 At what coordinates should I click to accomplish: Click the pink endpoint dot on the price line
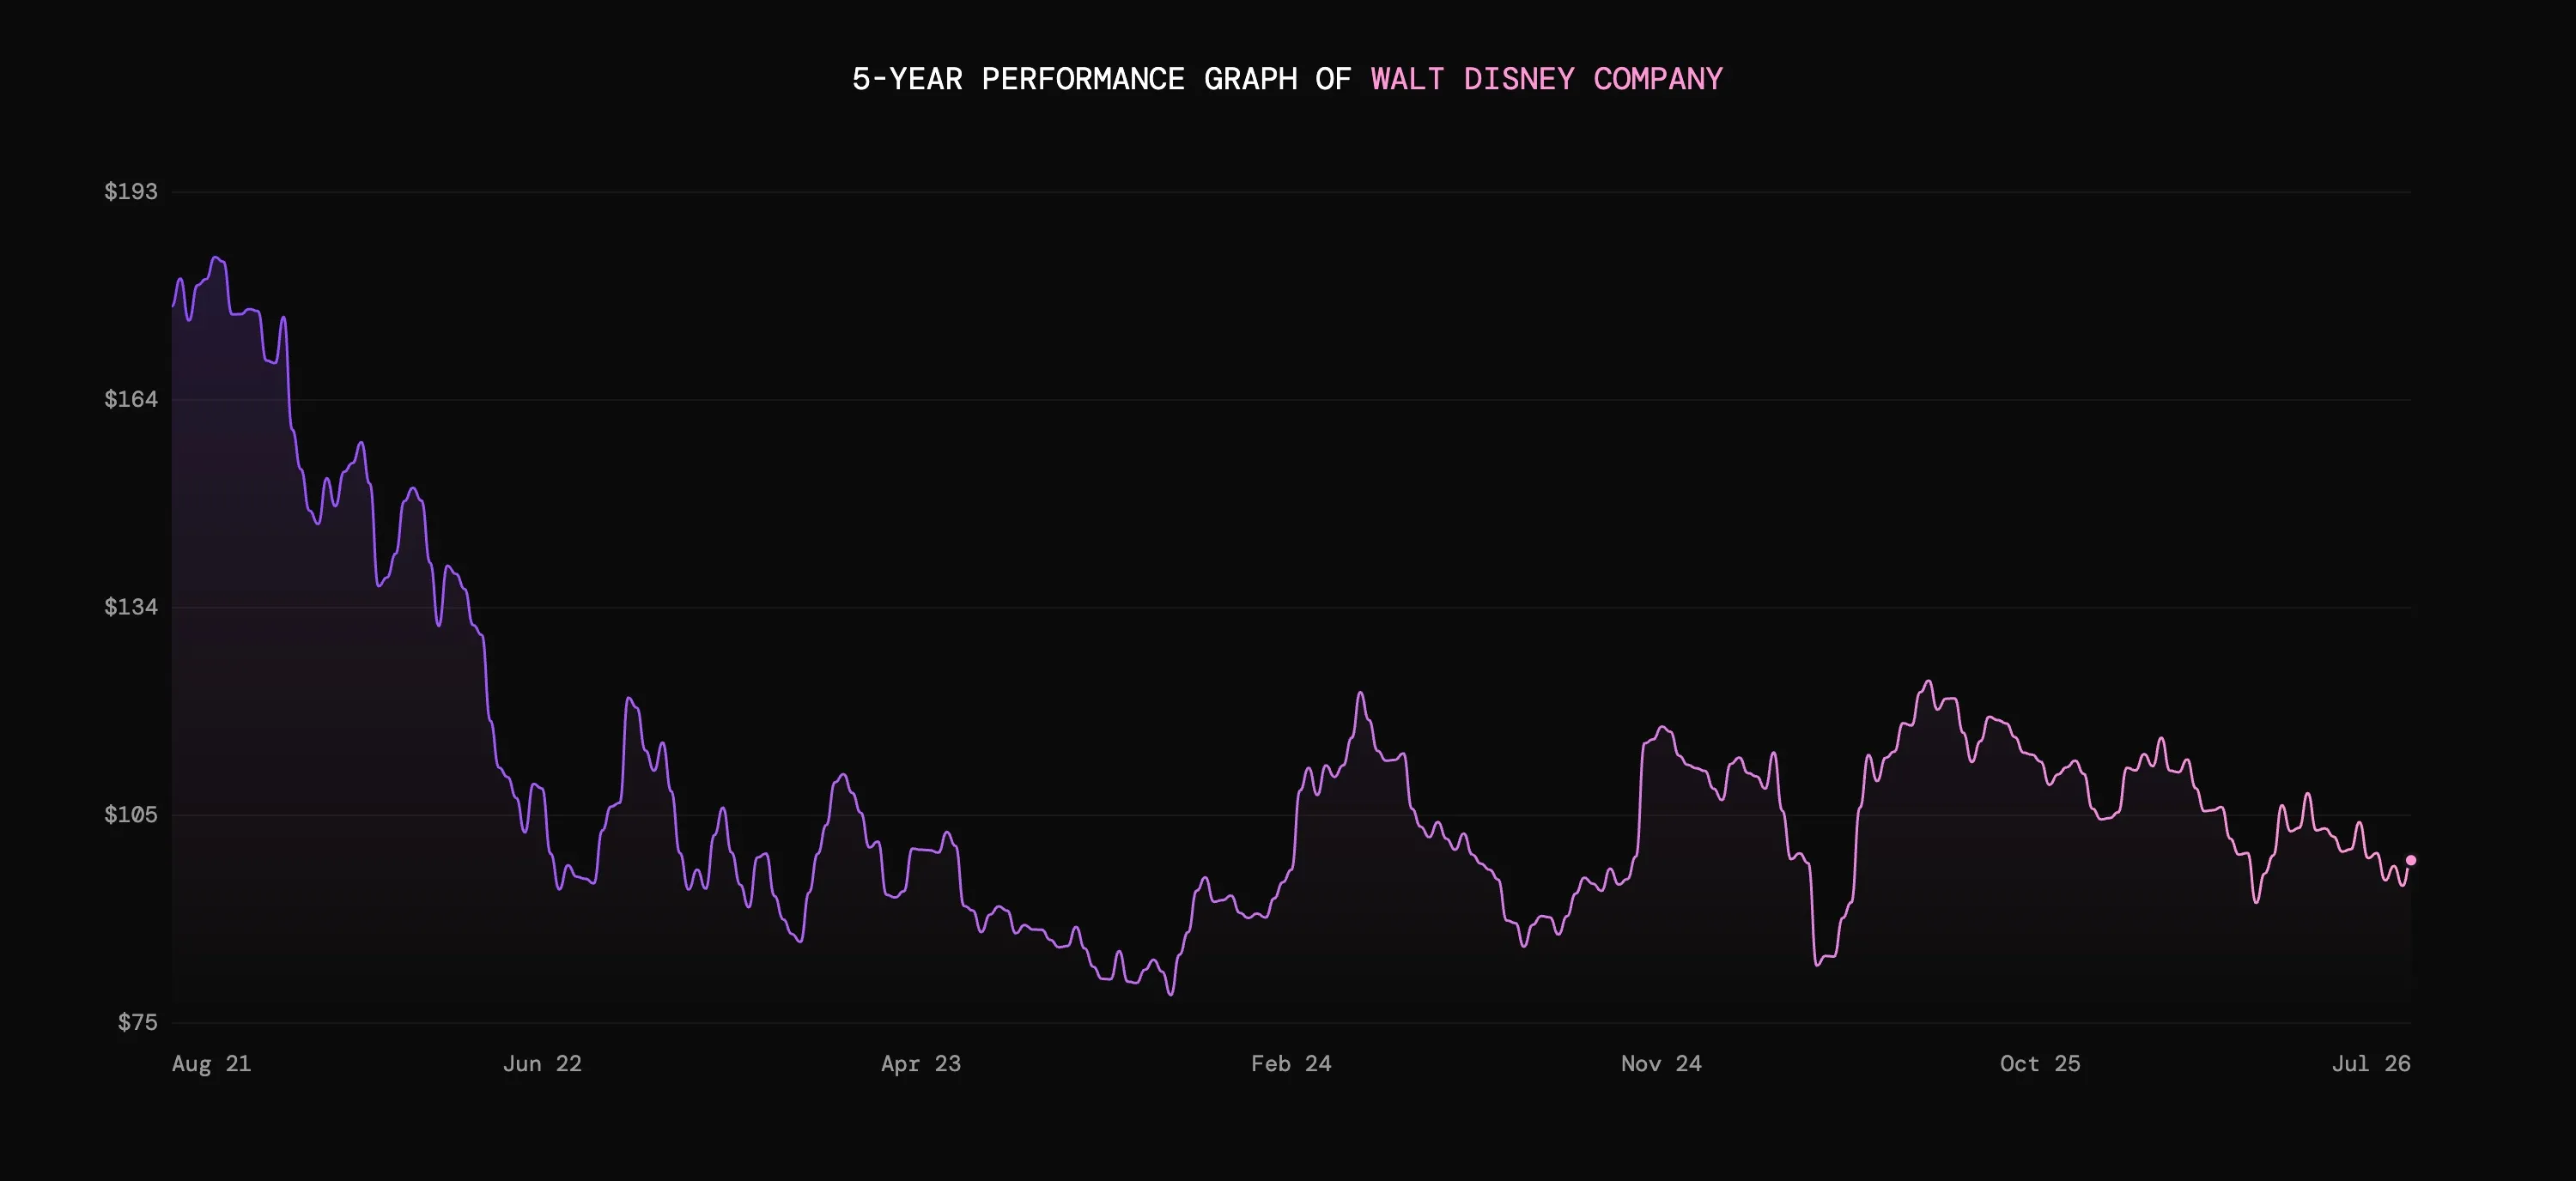click(x=2410, y=860)
